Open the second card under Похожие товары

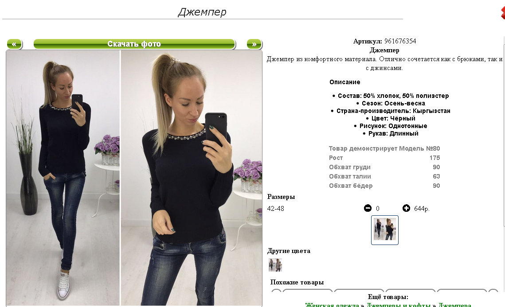pyautogui.click(x=359, y=291)
